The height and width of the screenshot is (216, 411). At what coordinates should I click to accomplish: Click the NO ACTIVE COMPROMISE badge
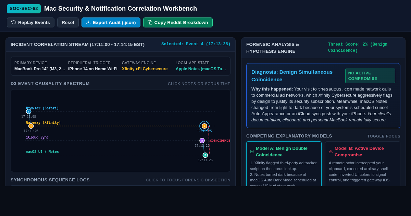370,76
